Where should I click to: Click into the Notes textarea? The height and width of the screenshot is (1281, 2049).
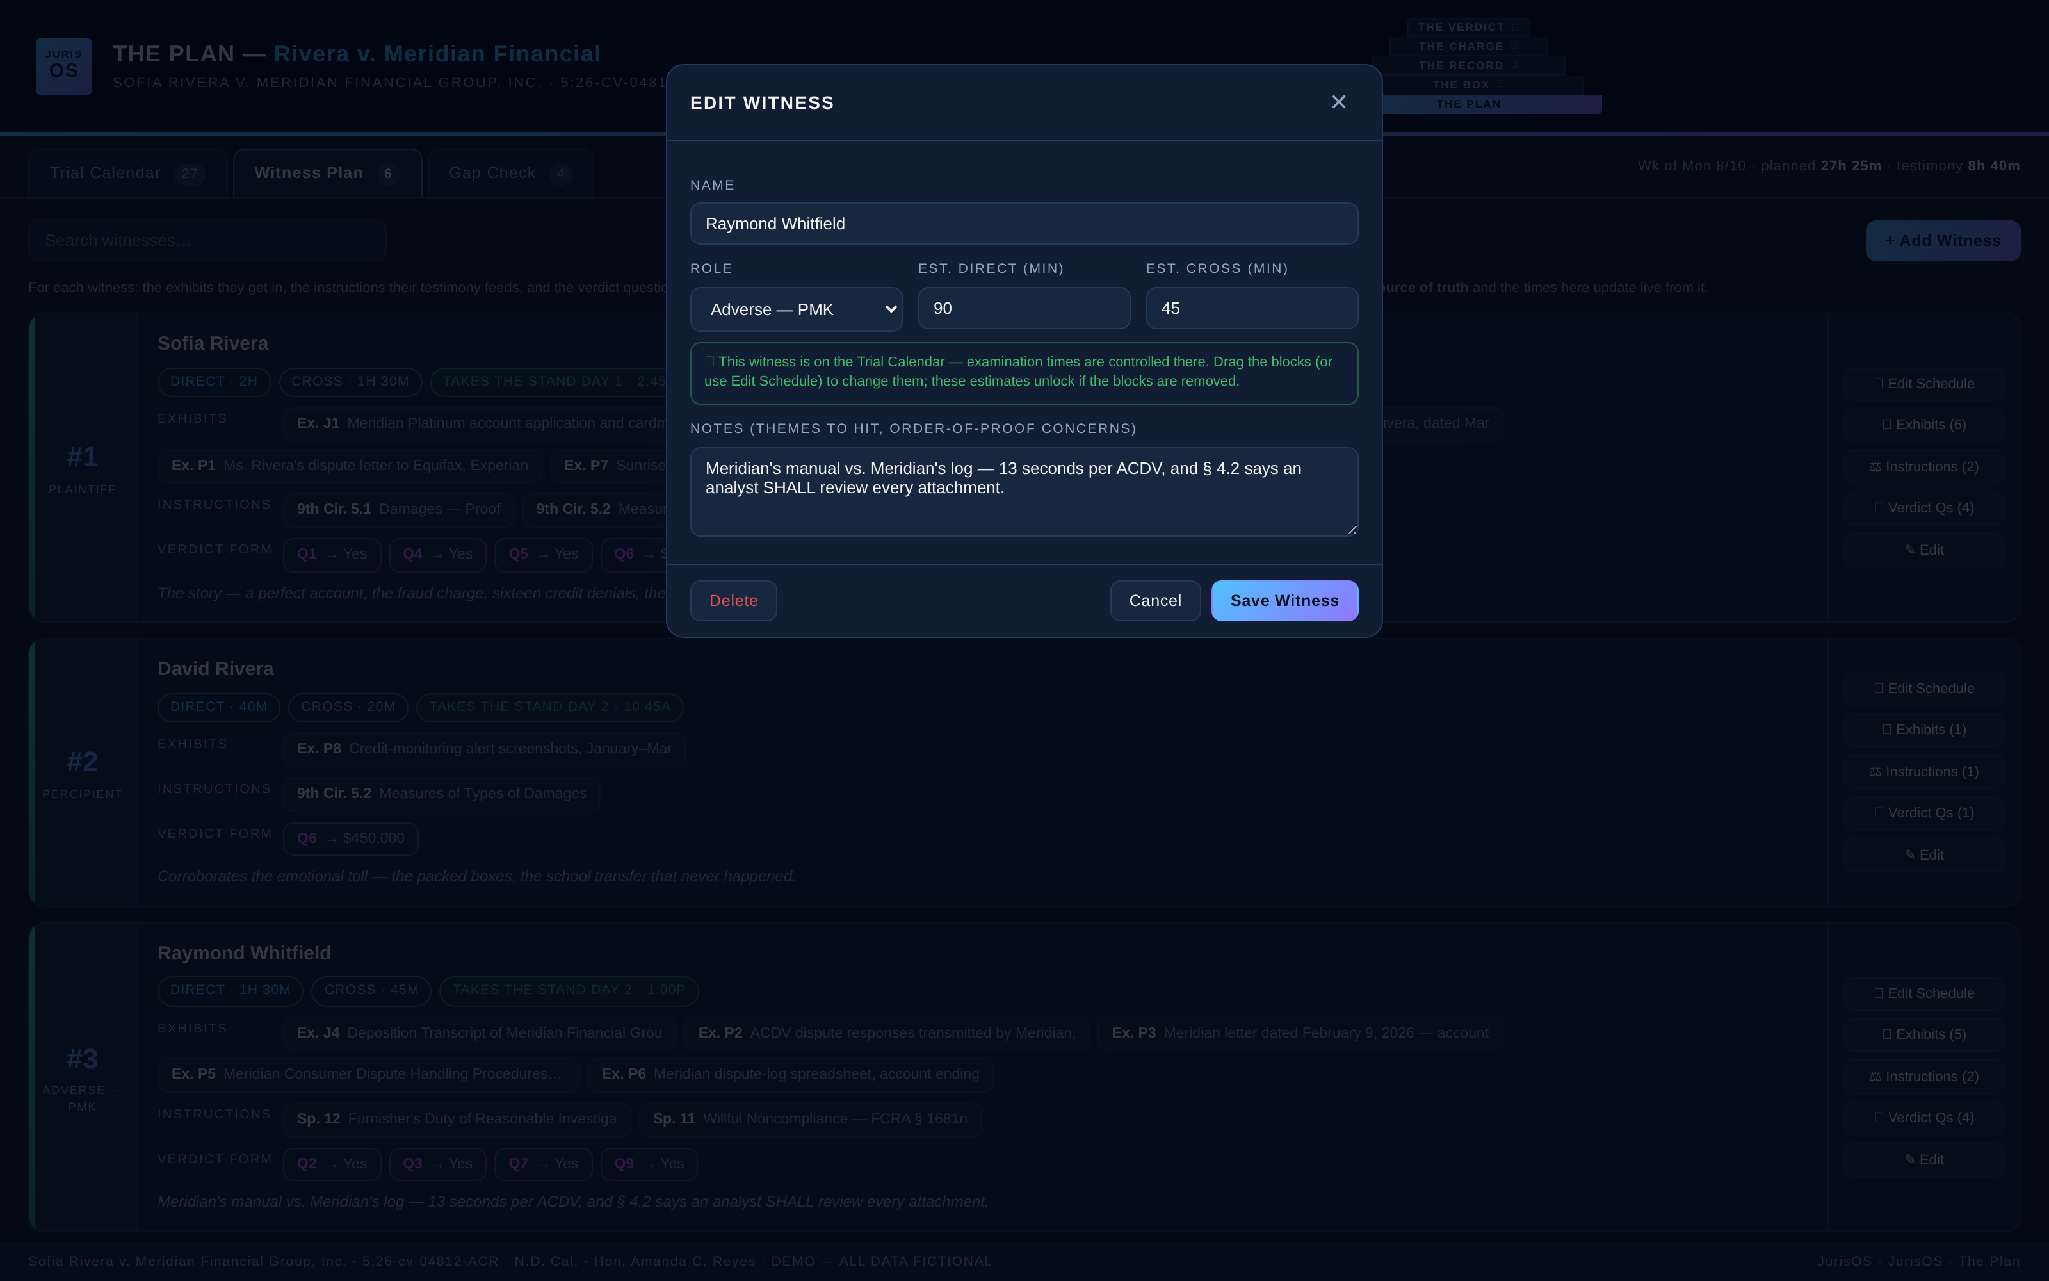coord(1024,491)
